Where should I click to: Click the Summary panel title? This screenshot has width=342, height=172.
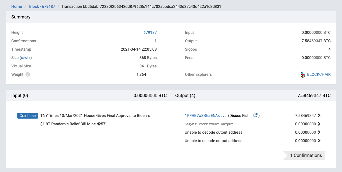click(x=21, y=17)
